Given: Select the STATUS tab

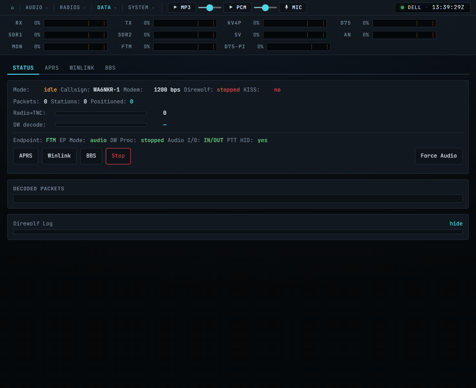Looking at the screenshot, I should tap(23, 68).
